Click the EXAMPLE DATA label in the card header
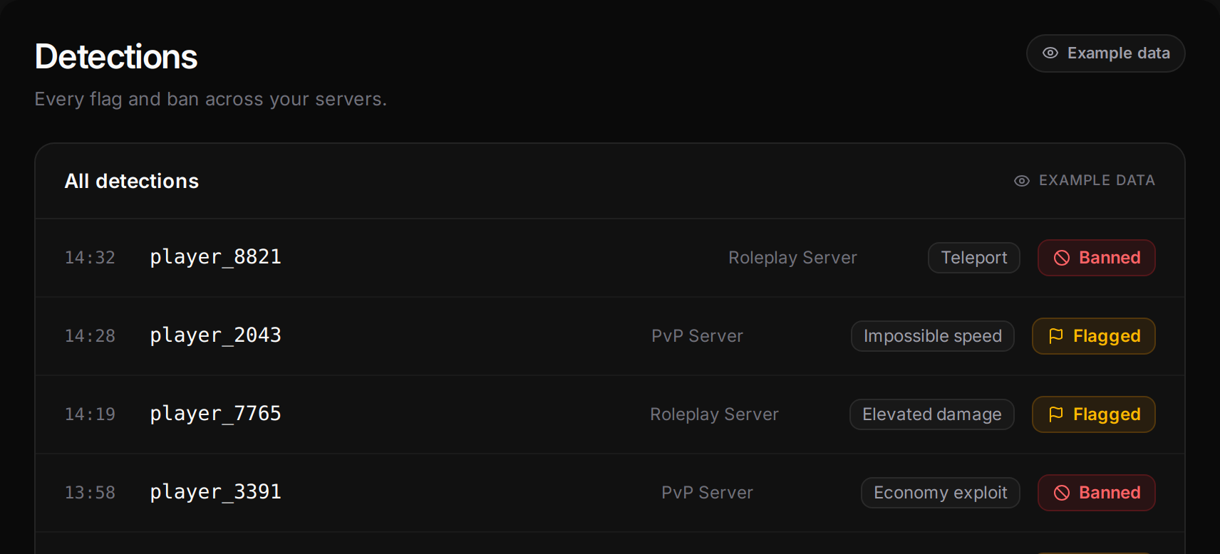The image size is (1220, 554). coord(1097,181)
